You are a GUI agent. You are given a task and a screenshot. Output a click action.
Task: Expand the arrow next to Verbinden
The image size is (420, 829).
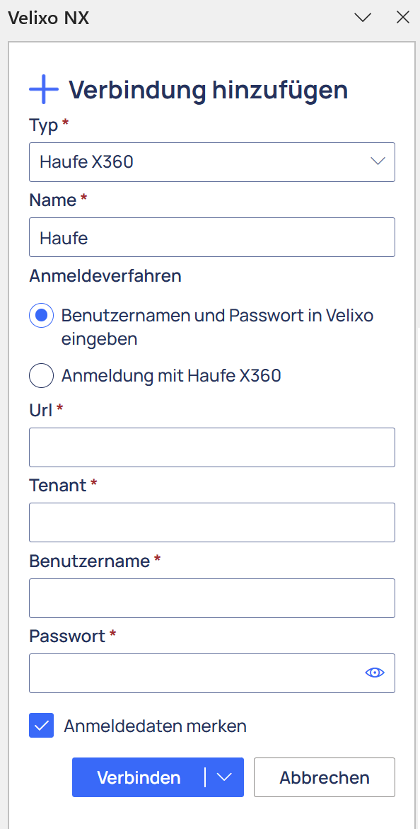pos(225,777)
